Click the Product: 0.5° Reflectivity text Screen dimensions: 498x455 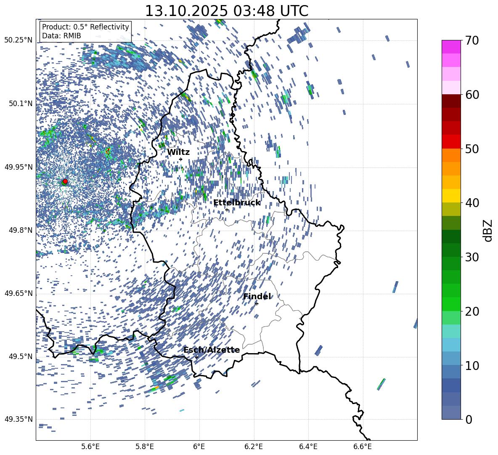(85, 27)
